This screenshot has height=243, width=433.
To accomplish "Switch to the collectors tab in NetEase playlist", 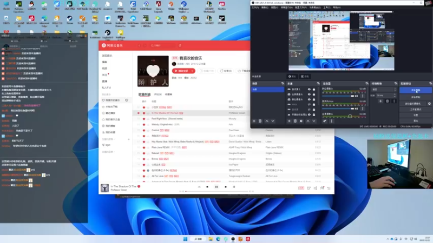I will coord(168,94).
